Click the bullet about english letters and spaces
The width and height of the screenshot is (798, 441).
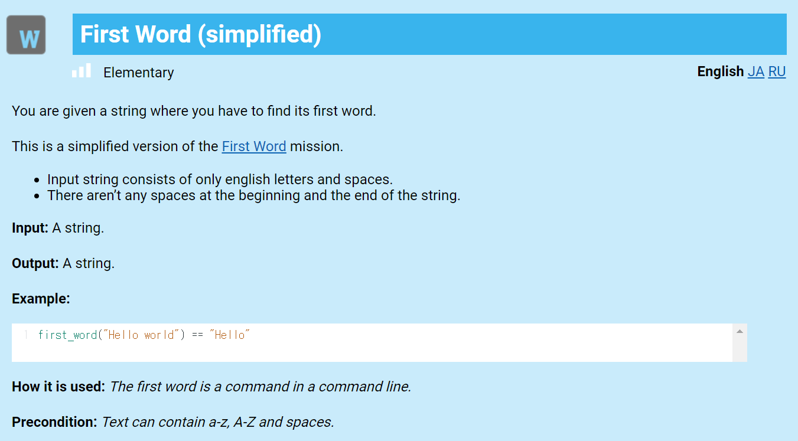(x=220, y=179)
